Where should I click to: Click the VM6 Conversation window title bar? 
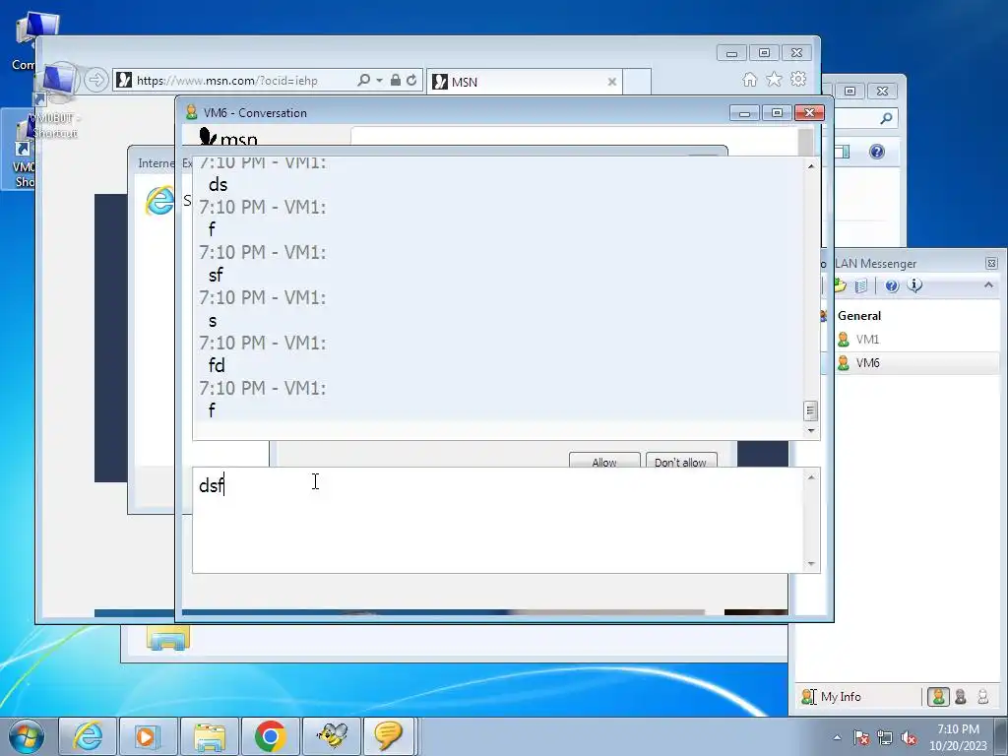pyautogui.click(x=457, y=113)
